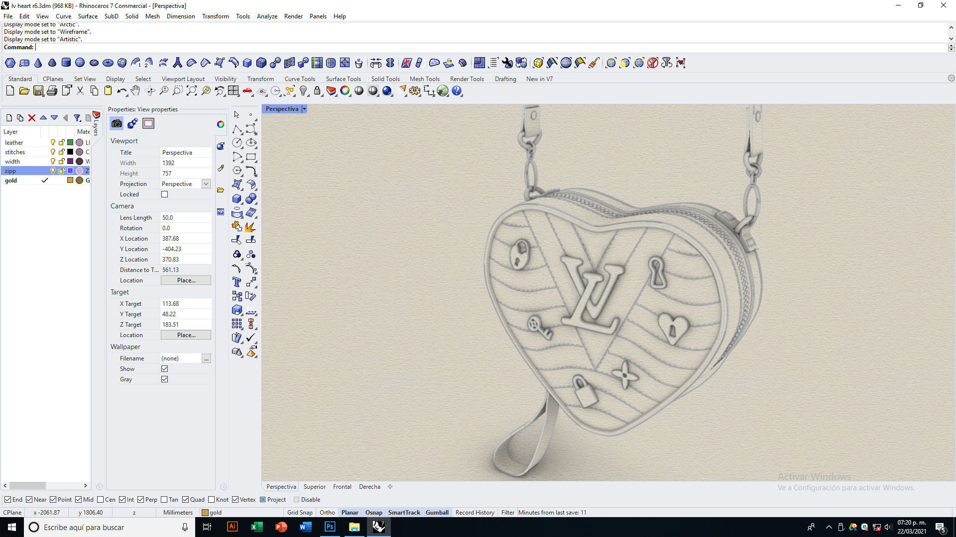The height and width of the screenshot is (537, 956).
Task: Toggle the wallpaper Show checkbox
Action: (x=165, y=369)
